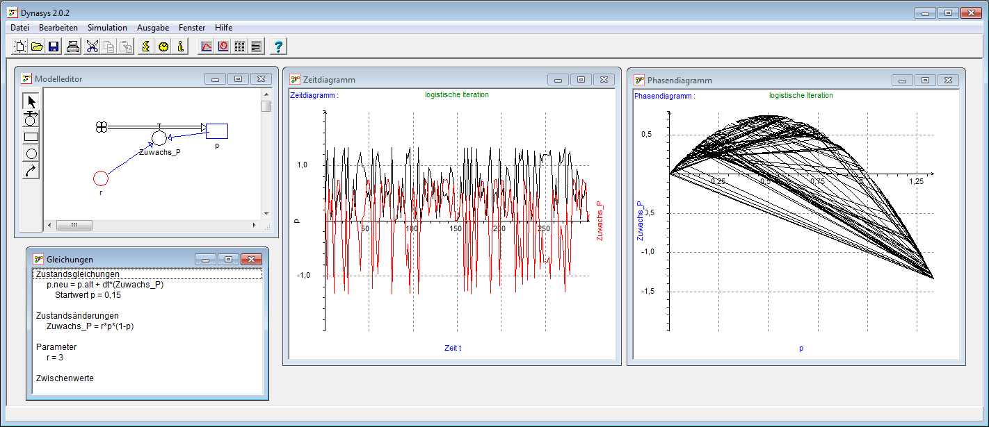Click scroll-down arrow in Modelleditor
Screen dimensions: 989x427
click(x=266, y=214)
